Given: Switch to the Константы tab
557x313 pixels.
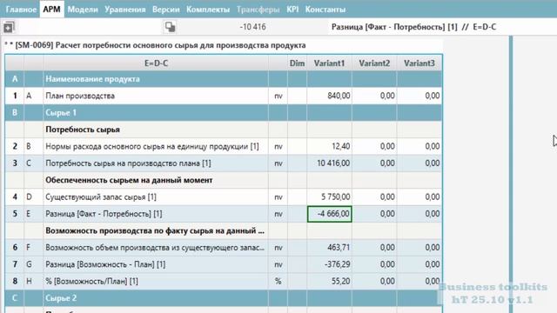Looking at the screenshot, I should tap(325, 10).
